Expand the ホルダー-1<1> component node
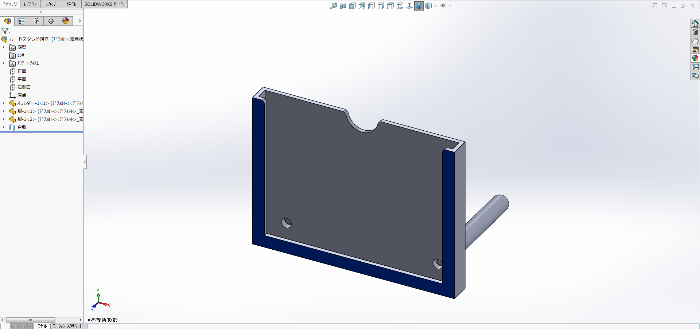This screenshot has height=329, width=700. [4, 103]
